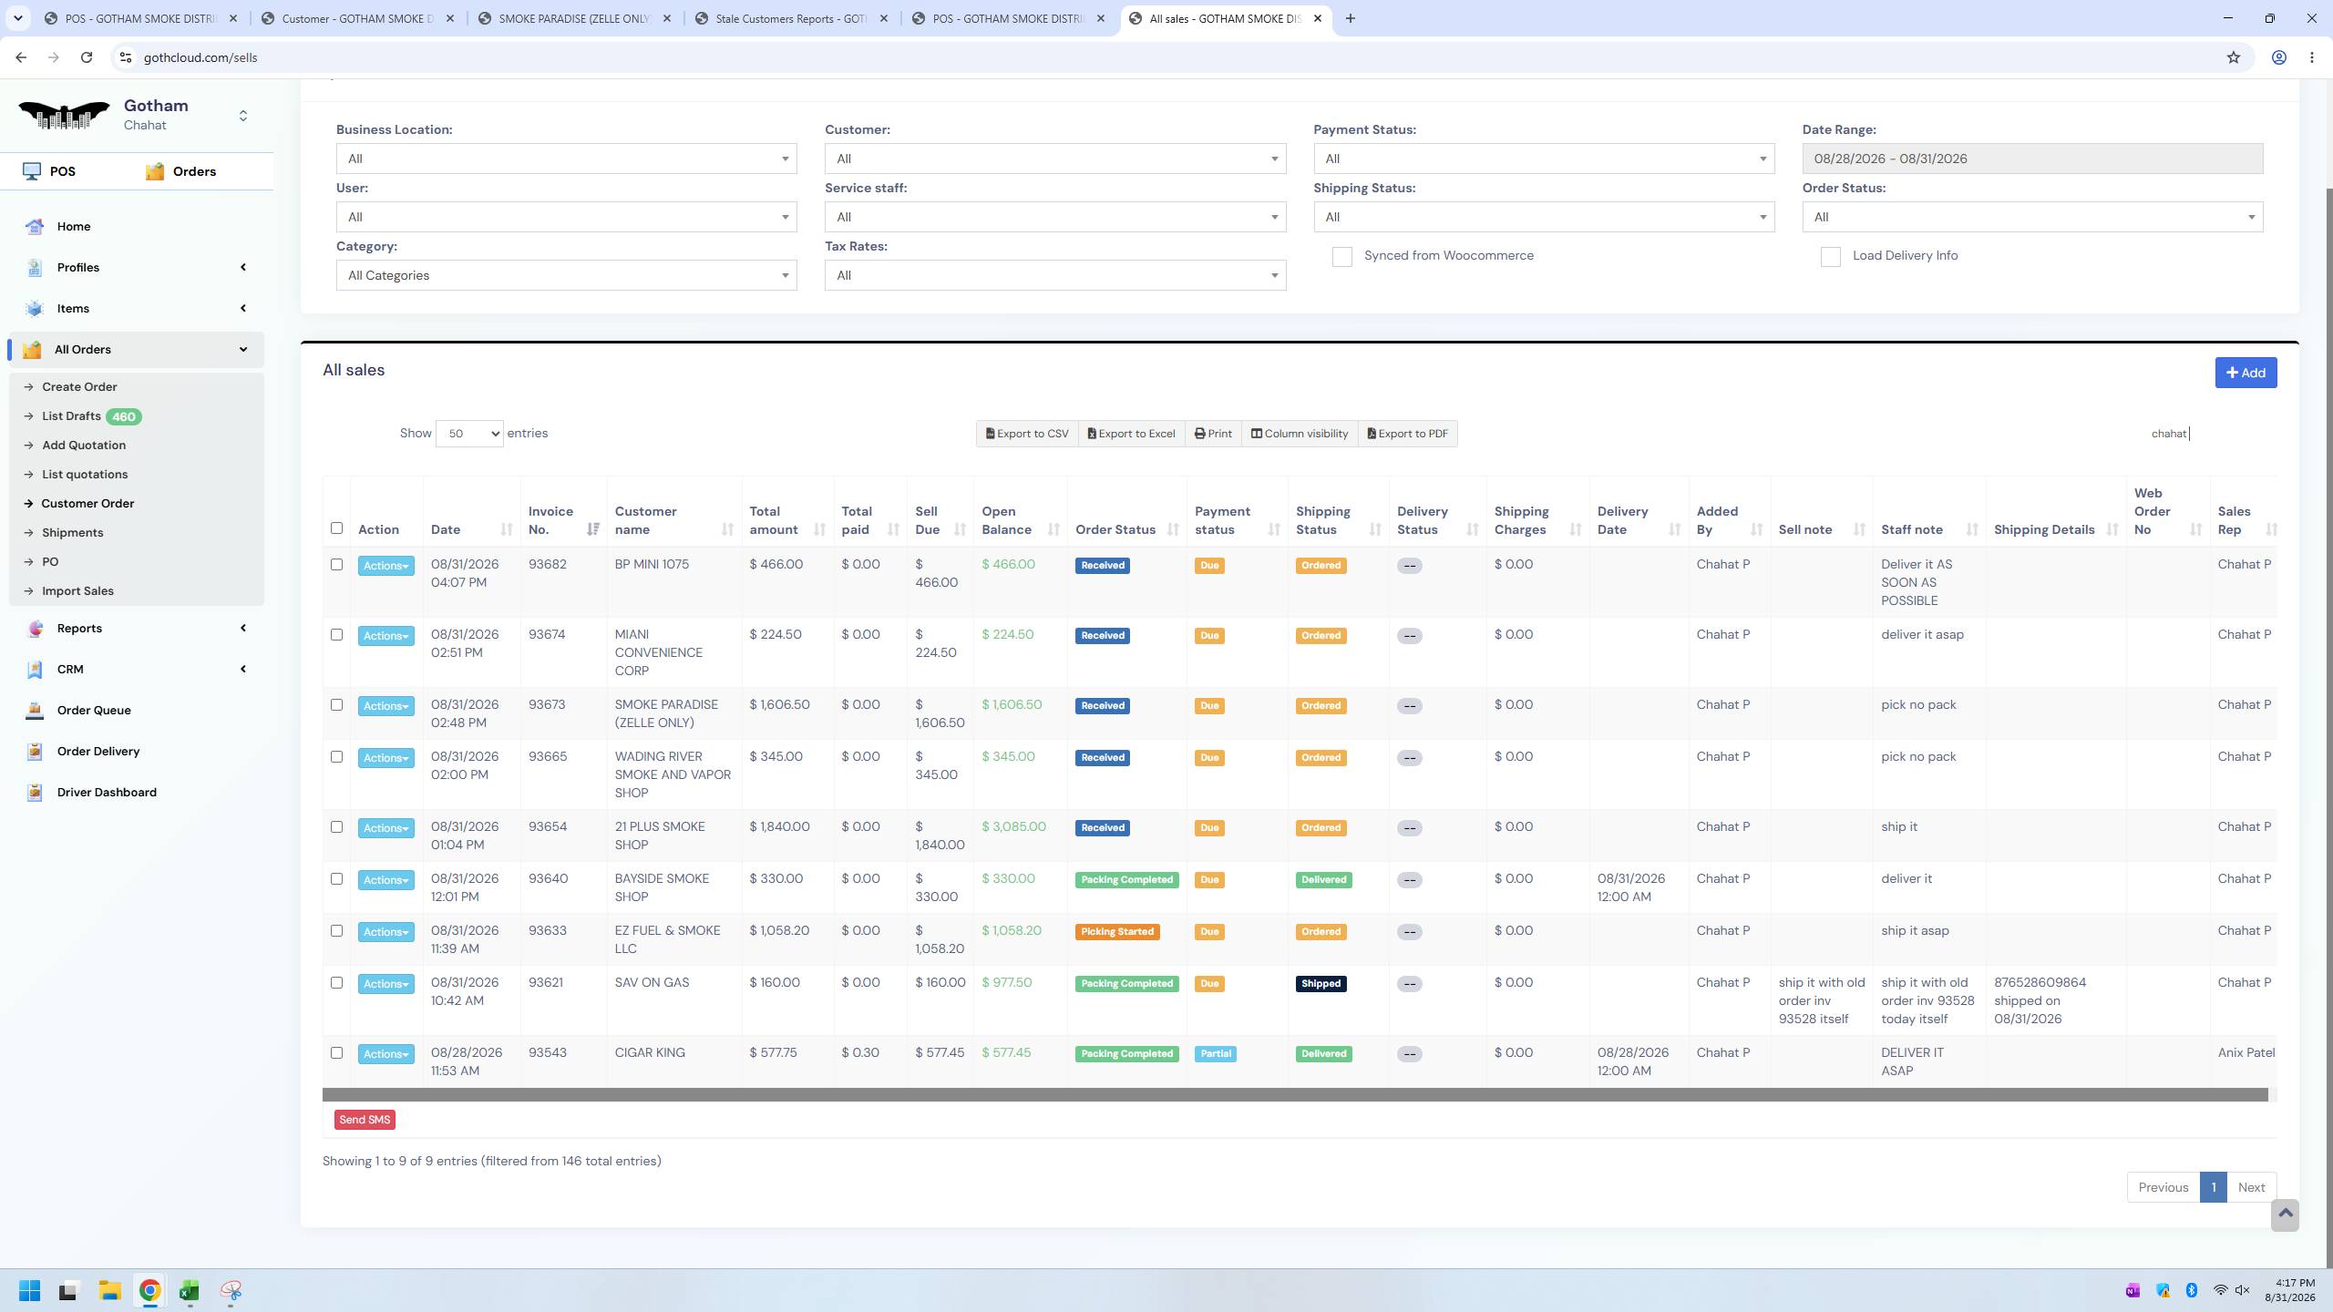Click the table's horizontal scrollbar

pyautogui.click(x=1295, y=1095)
